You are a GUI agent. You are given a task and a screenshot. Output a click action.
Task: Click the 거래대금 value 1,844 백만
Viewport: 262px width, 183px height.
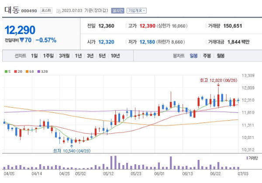point(238,42)
